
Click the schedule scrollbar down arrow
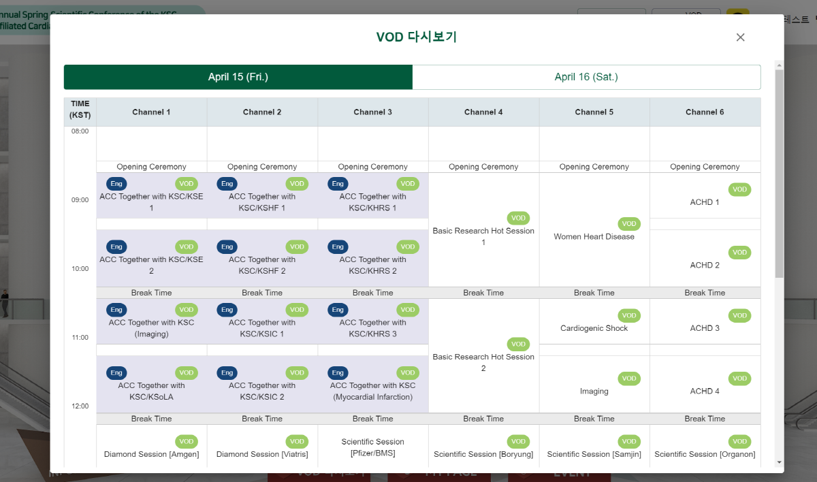pos(779,462)
